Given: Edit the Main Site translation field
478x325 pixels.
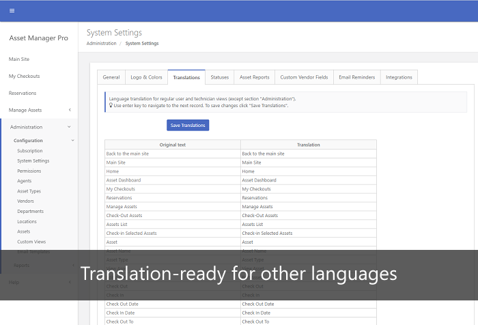Looking at the screenshot, I should [309, 162].
